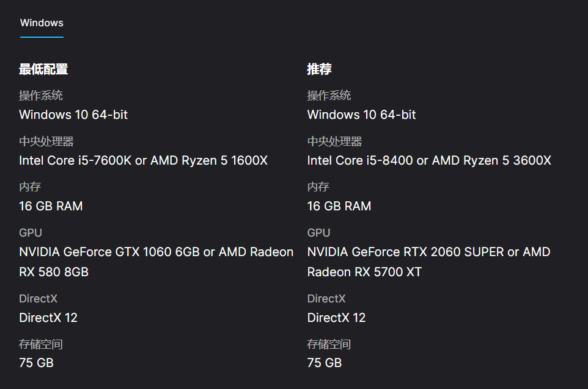Click 16 GB RAM under 最低配置
Screen dimensions: 588x389
tap(51, 206)
